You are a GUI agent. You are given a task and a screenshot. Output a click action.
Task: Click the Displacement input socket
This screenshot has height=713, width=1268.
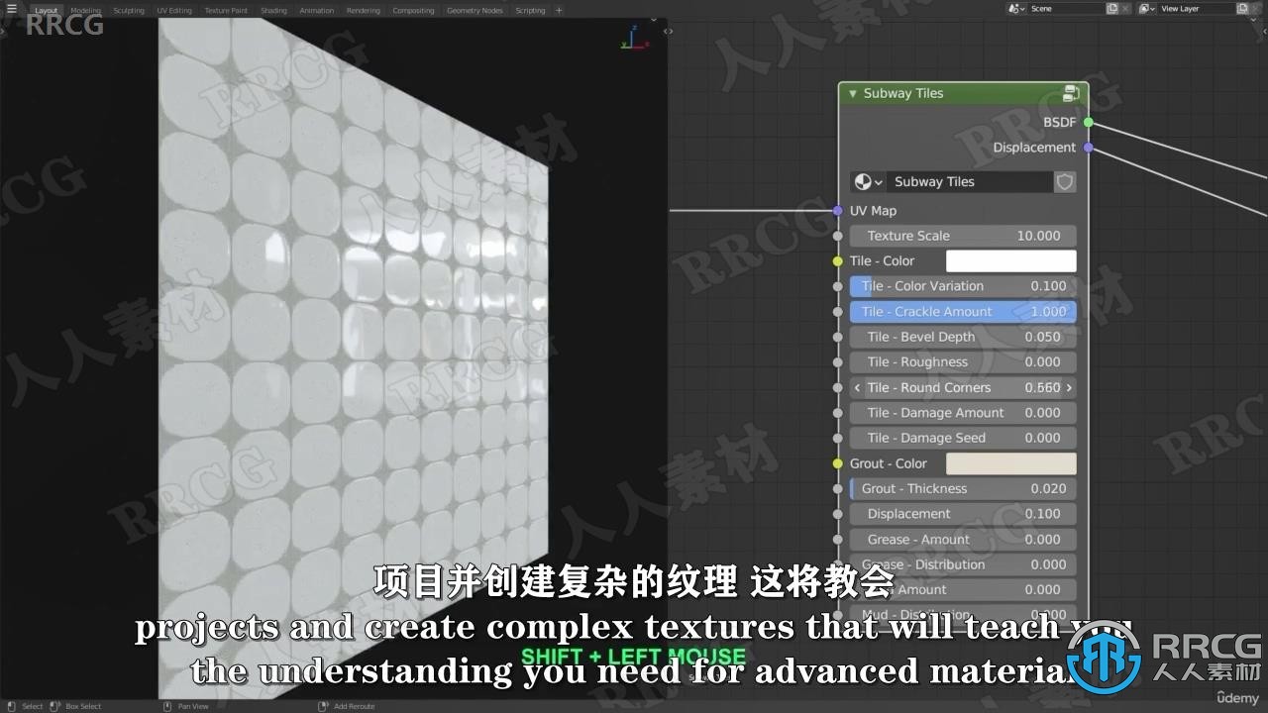838,514
